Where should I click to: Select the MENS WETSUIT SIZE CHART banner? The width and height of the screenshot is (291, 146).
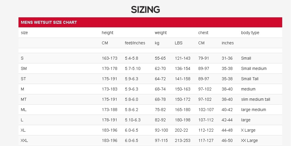pyautogui.click(x=150, y=22)
